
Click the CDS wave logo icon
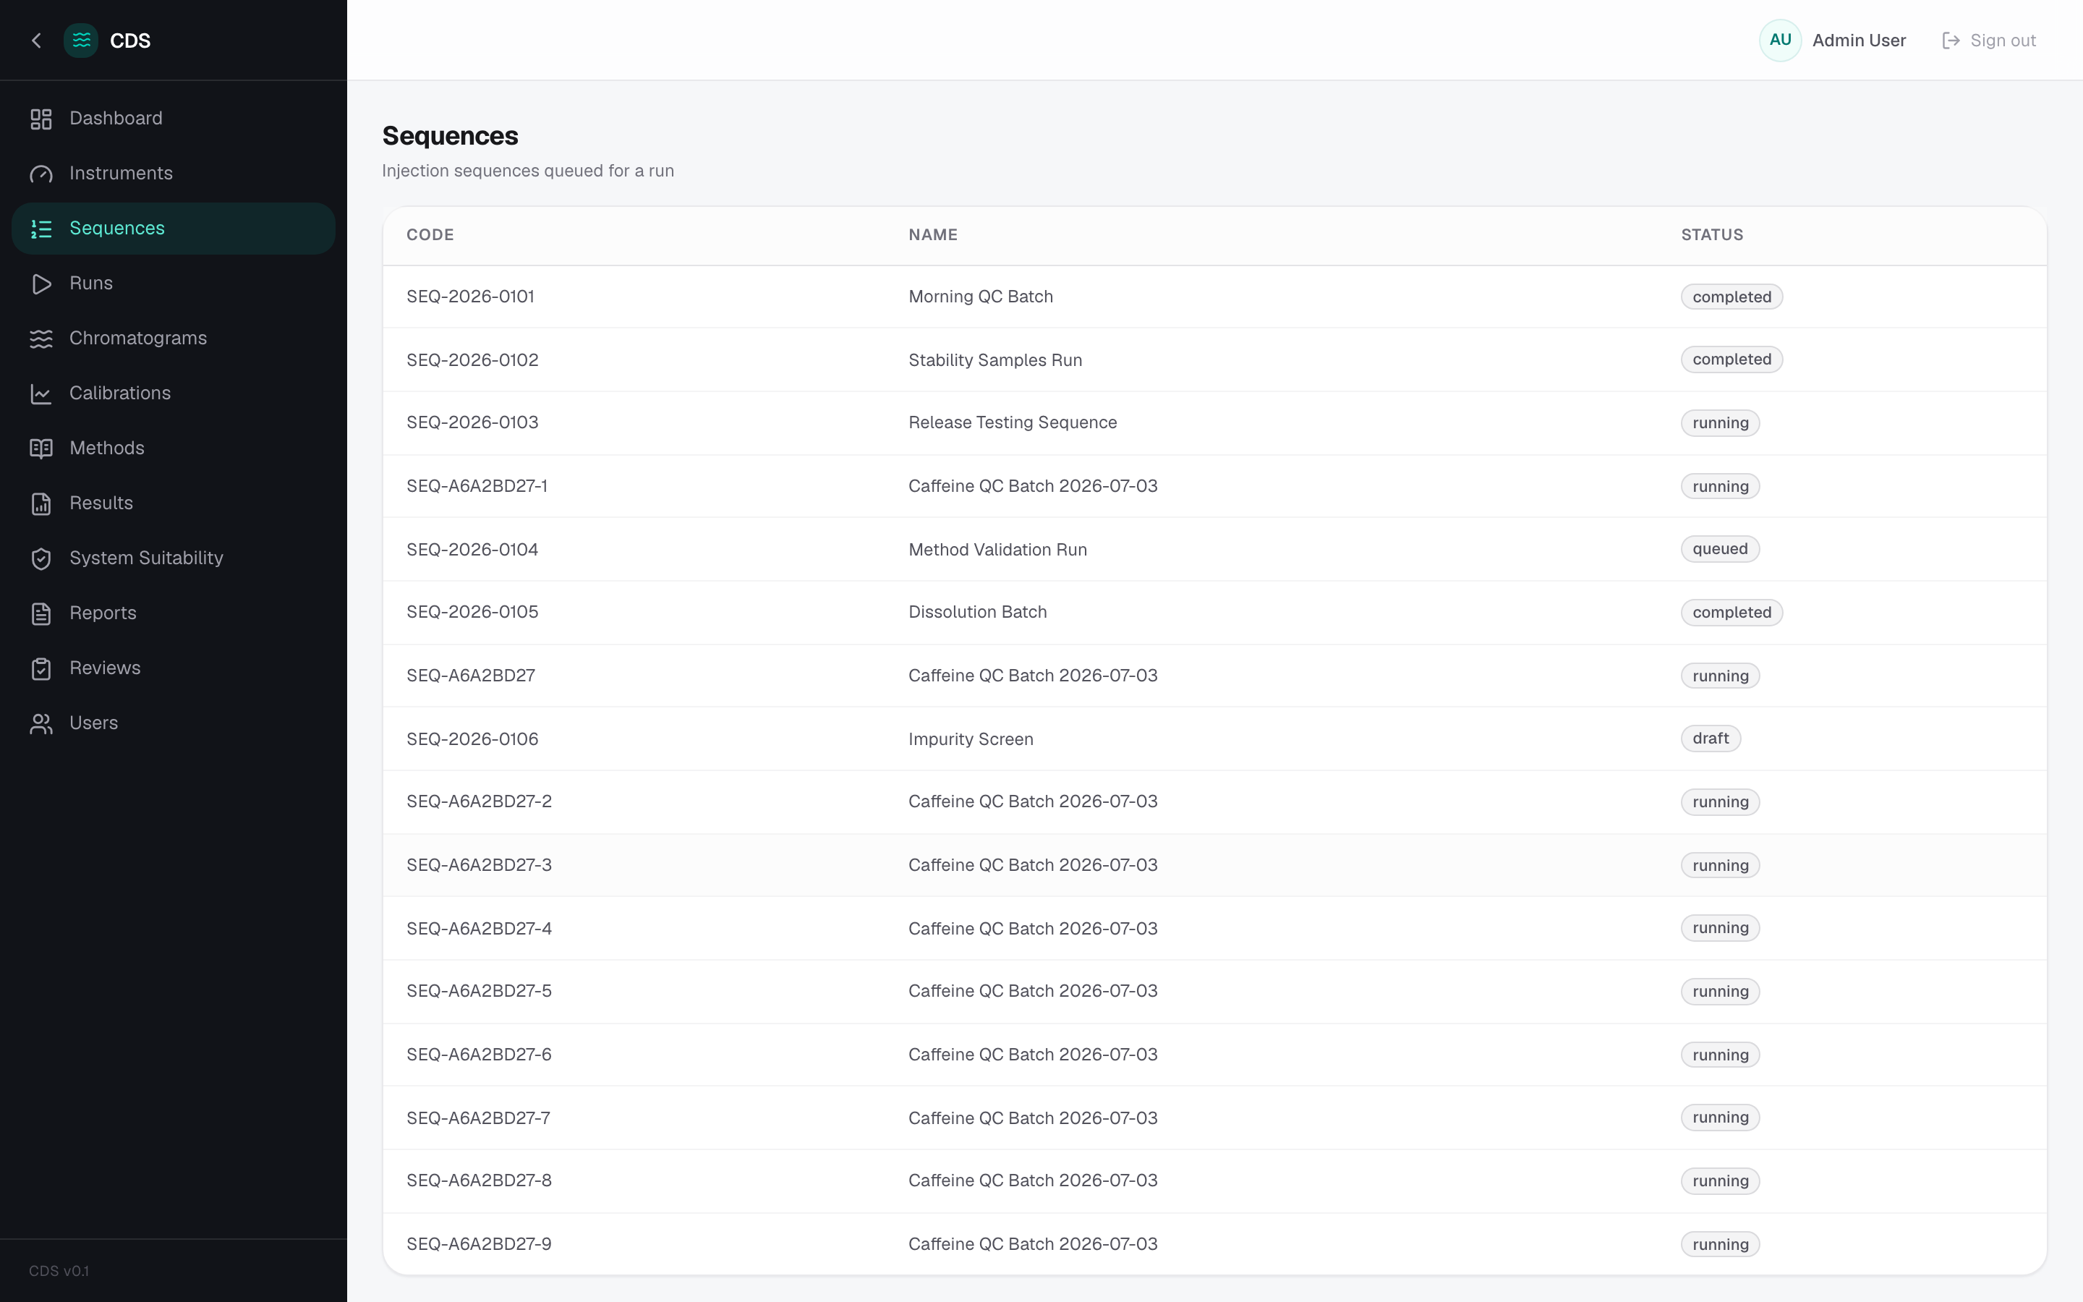coord(81,41)
